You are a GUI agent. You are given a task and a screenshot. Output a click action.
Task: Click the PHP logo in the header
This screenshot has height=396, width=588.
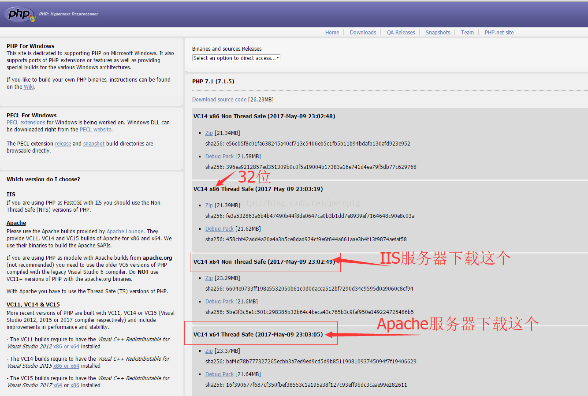click(x=19, y=14)
